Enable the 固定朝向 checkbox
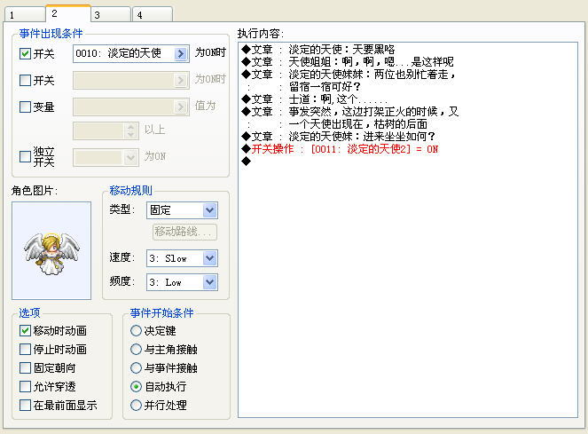Viewport: 588px width, 434px height. point(25,368)
